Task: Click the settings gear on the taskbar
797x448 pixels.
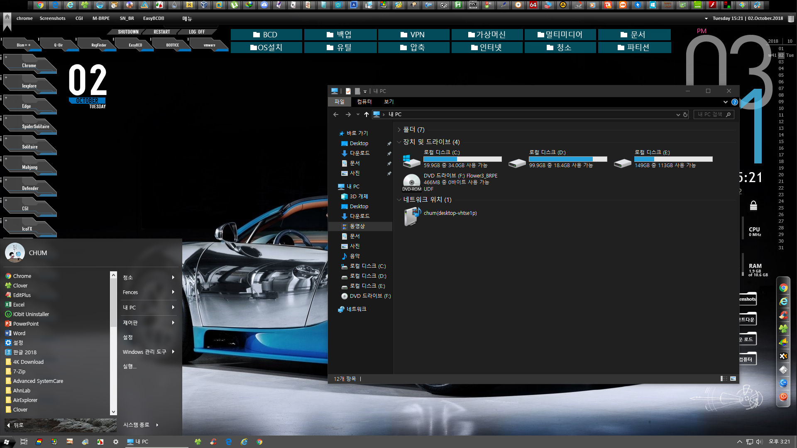Action: click(116, 442)
